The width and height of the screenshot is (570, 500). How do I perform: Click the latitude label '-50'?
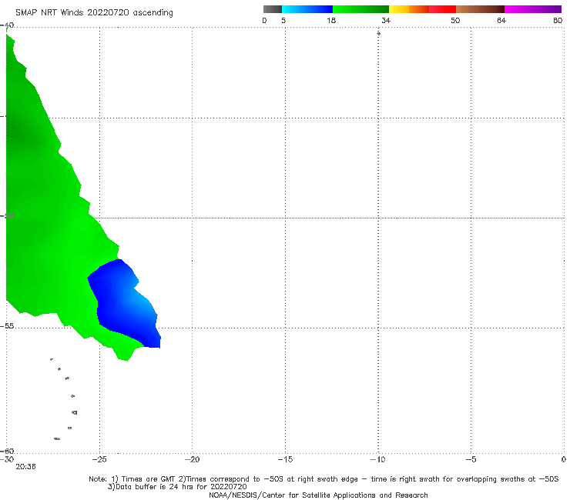click(x=7, y=215)
